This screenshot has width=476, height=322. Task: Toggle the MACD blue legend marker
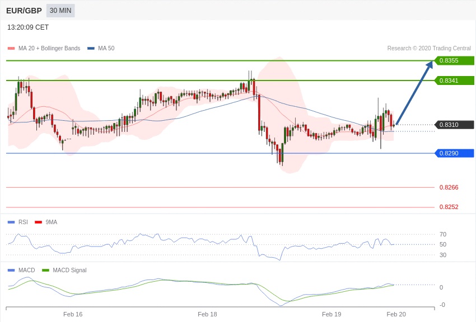(x=11, y=271)
